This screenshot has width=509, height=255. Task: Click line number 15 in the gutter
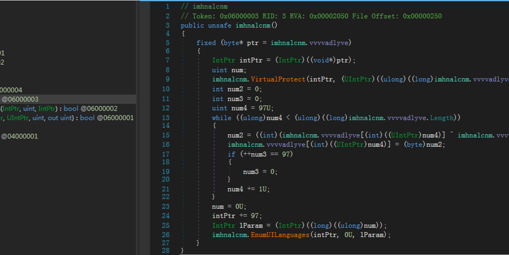point(166,135)
